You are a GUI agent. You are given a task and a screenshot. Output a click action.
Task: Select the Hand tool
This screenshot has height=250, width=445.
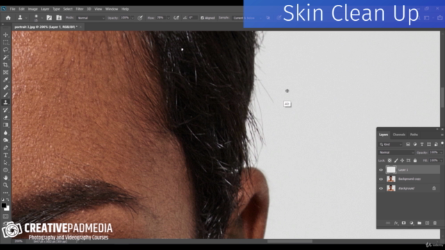click(x=6, y=178)
